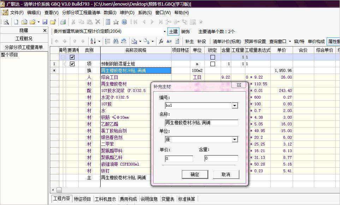This screenshot has width=340, height=205.
Task: Open the 单位 dropdown in 补充主材 dialog
Action: (x=235, y=139)
